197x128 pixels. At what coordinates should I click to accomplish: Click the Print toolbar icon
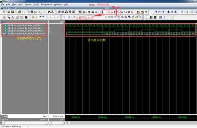[19, 12]
